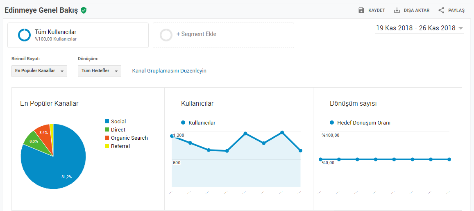
Task: Open Kanal Gruplamasını Düzenleyin link
Action: (169, 71)
